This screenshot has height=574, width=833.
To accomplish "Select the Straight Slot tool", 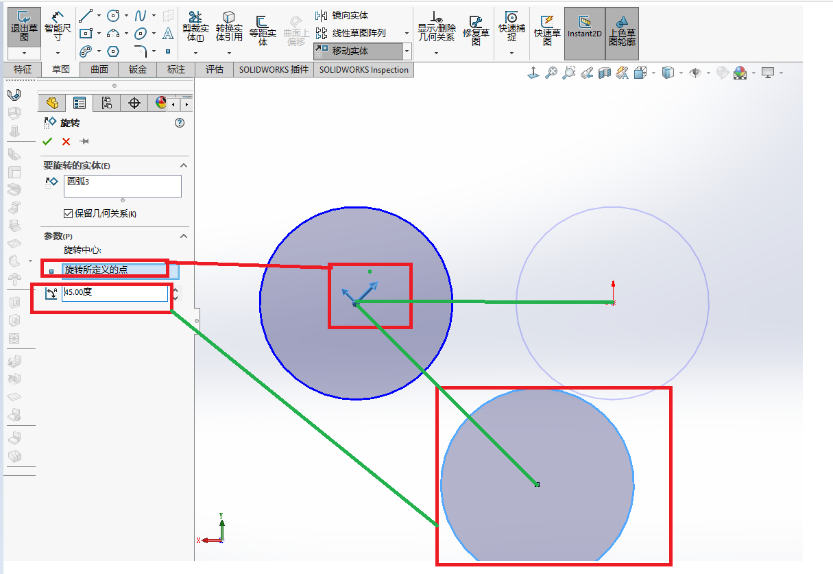I will [x=86, y=51].
